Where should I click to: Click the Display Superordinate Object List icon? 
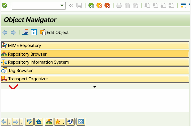pyautogui.click(x=49, y=121)
